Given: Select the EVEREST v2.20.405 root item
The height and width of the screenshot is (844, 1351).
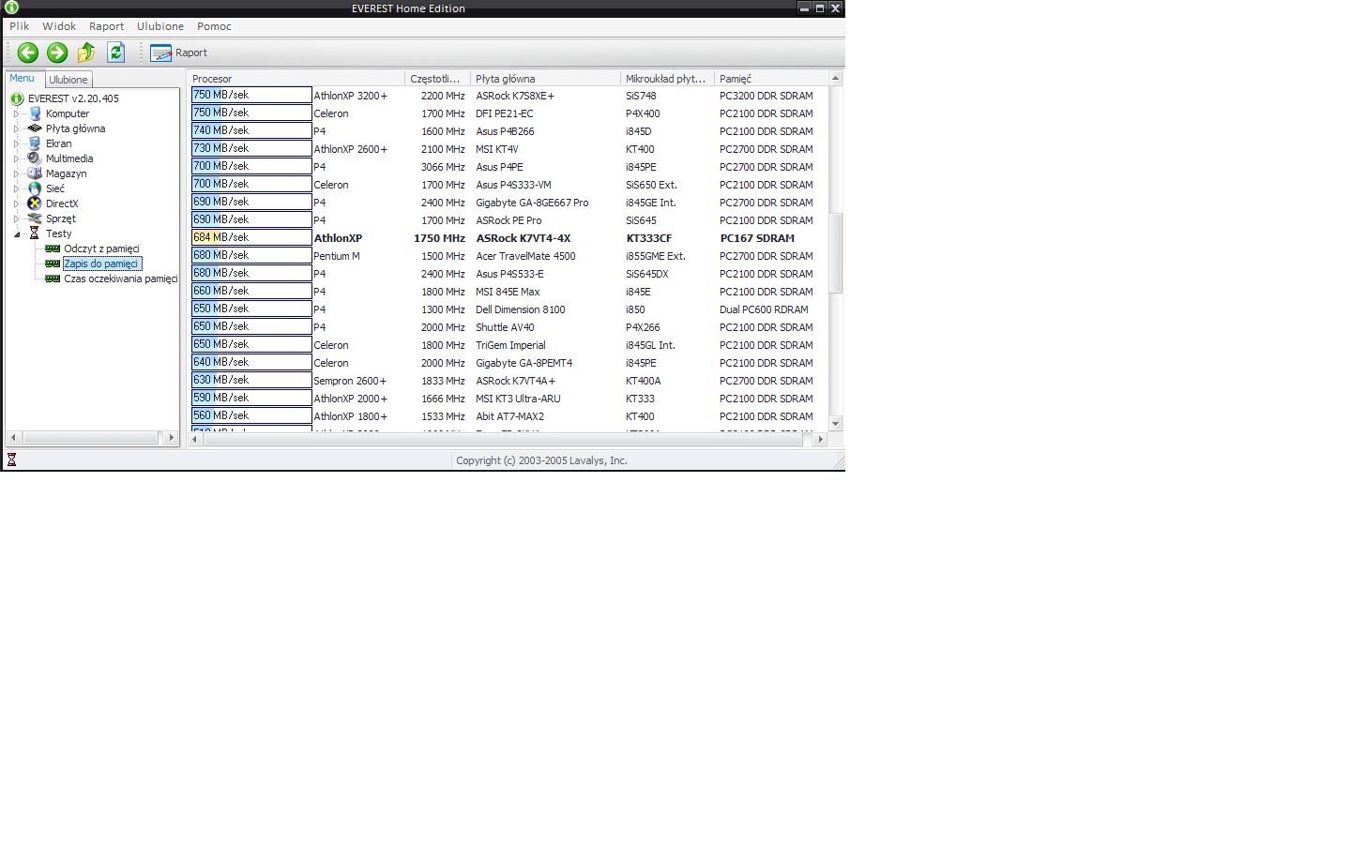Looking at the screenshot, I should (x=73, y=98).
